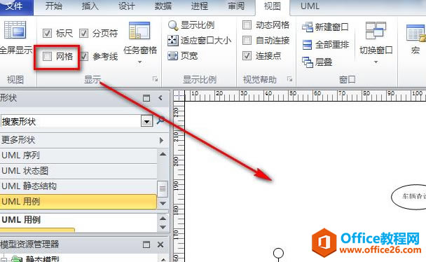Click in the 搜索形状 search field
426x262 pixels.
[71, 121]
